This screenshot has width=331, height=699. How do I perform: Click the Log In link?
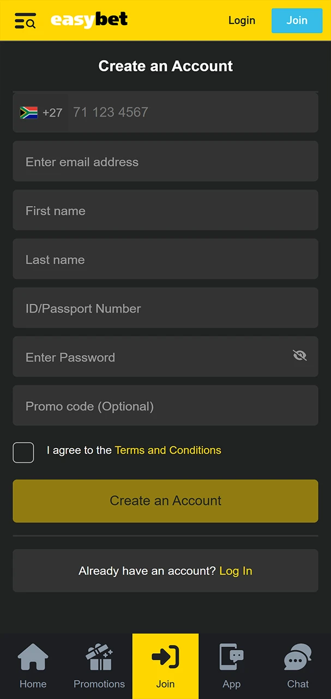pyautogui.click(x=236, y=571)
